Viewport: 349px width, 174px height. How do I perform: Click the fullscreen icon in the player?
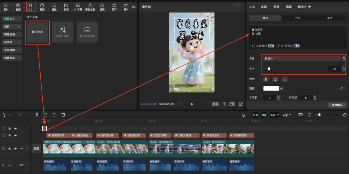241,104
